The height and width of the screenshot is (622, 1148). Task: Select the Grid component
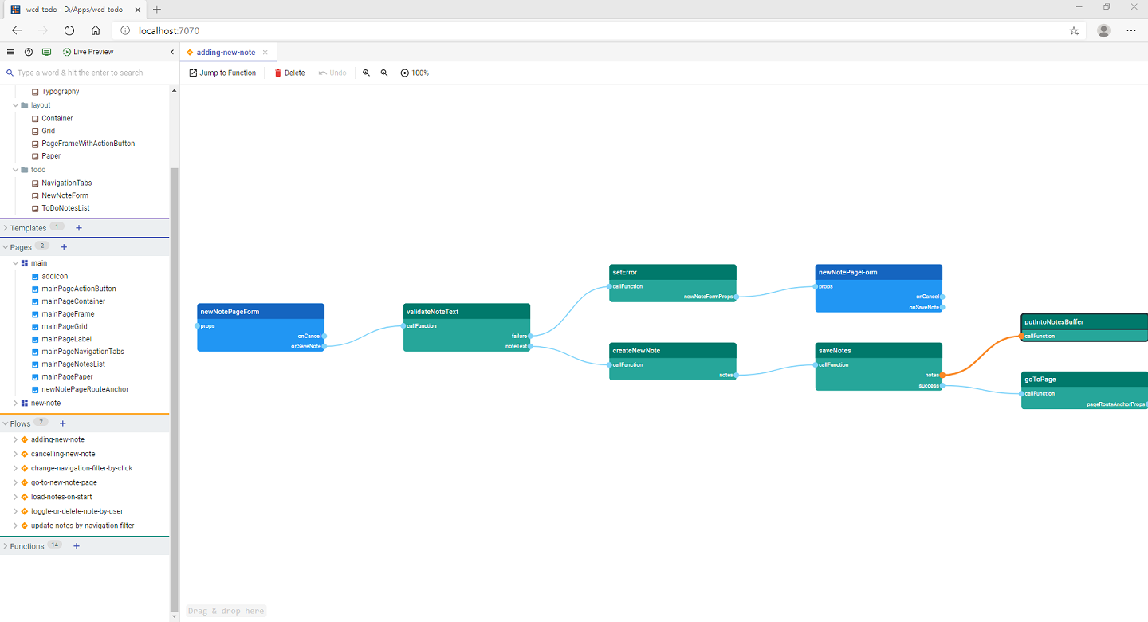49,131
